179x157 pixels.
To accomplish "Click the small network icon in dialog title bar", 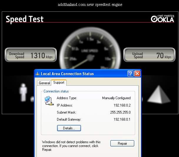I will [37, 74].
